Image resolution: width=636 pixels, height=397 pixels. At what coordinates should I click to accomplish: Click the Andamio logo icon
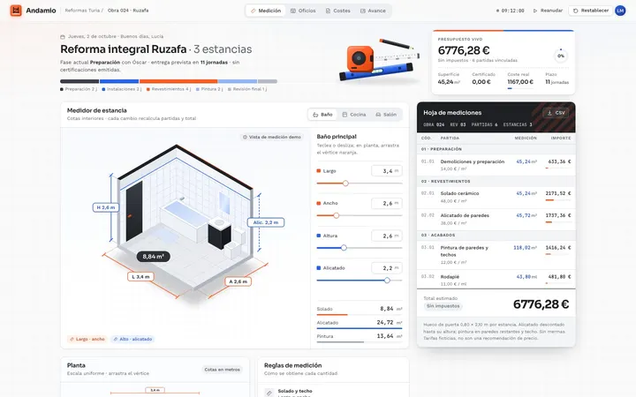pos(16,11)
